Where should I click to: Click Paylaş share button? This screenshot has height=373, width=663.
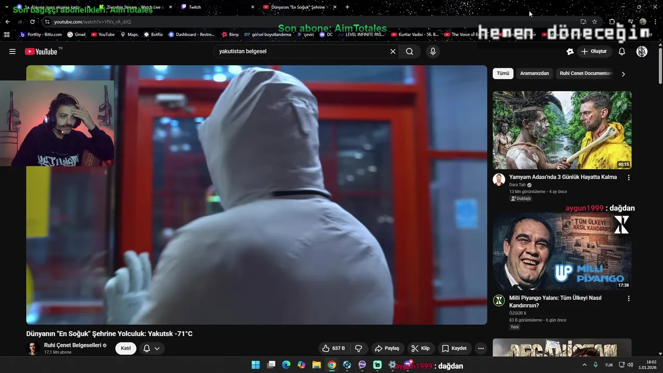pos(387,348)
